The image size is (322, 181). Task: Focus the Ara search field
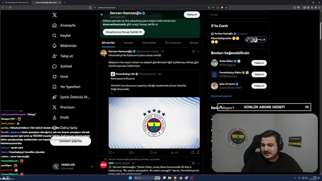[x=239, y=15]
